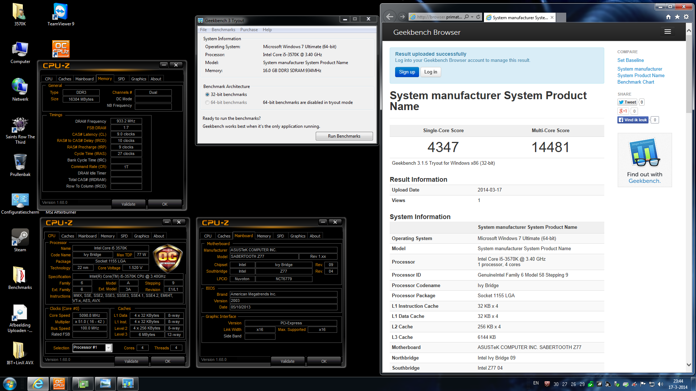The width and height of the screenshot is (696, 391).
Task: Go forward in Internet Explorer
Action: pos(402,17)
